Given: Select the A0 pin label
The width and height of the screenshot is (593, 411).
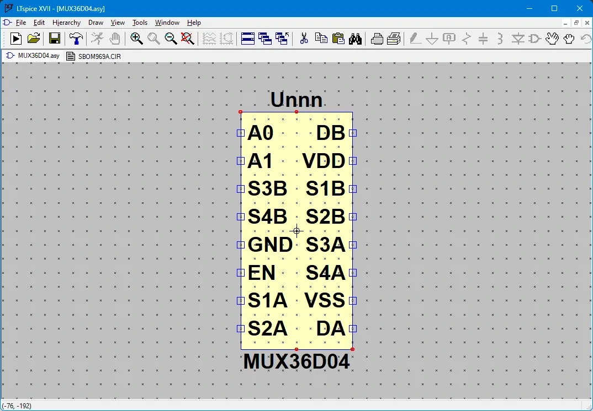Looking at the screenshot, I should 260,133.
